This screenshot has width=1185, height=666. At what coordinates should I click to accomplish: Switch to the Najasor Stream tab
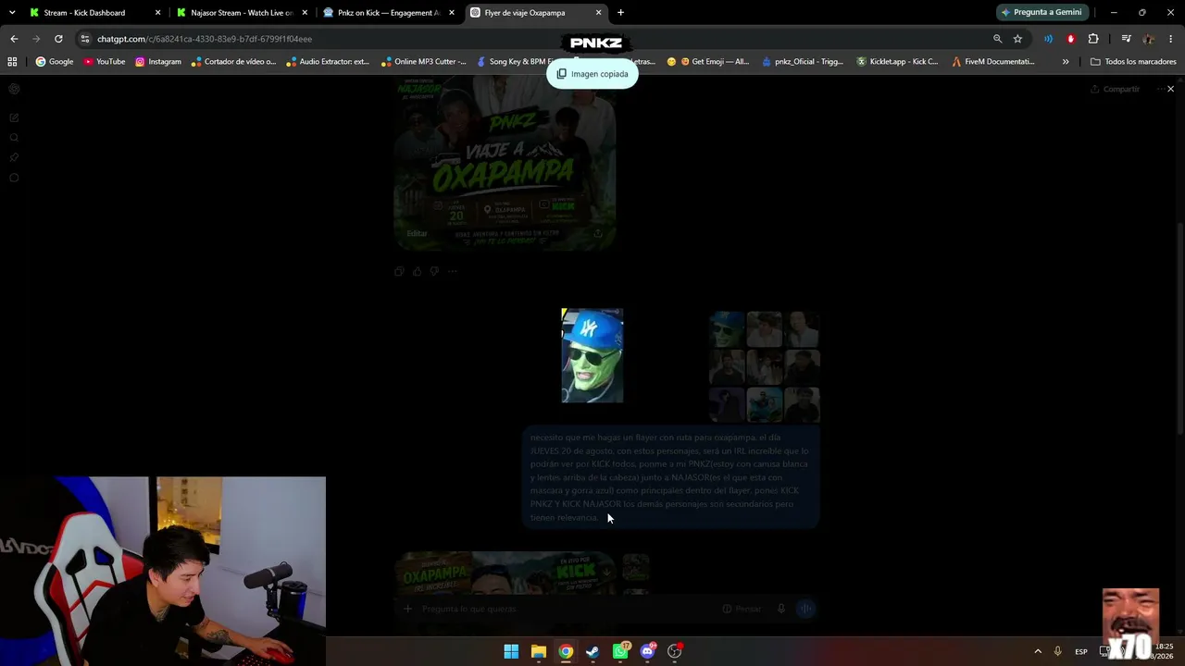[241, 13]
